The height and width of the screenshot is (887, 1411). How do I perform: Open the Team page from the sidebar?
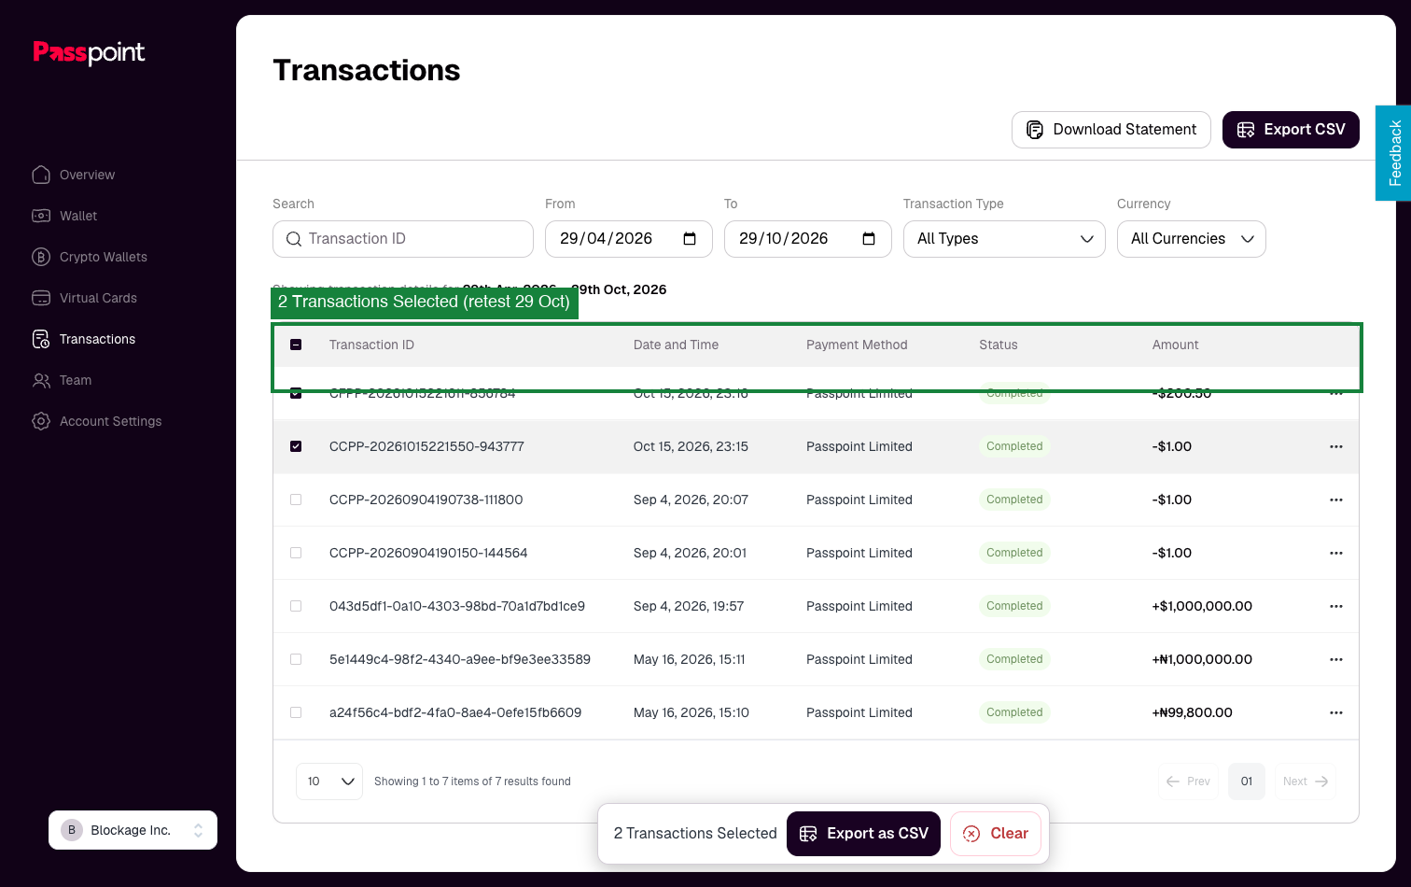pyautogui.click(x=62, y=380)
